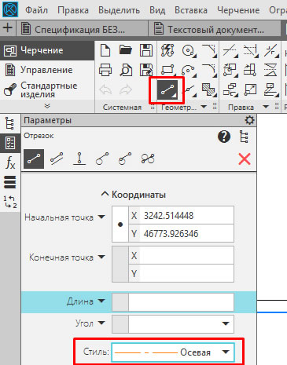Open the layers sidebar icon
Image resolution: width=287 pixels, height=365 pixels.
click(10, 182)
